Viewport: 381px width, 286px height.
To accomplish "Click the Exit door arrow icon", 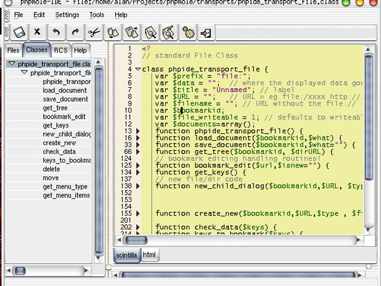I will tap(207, 33).
